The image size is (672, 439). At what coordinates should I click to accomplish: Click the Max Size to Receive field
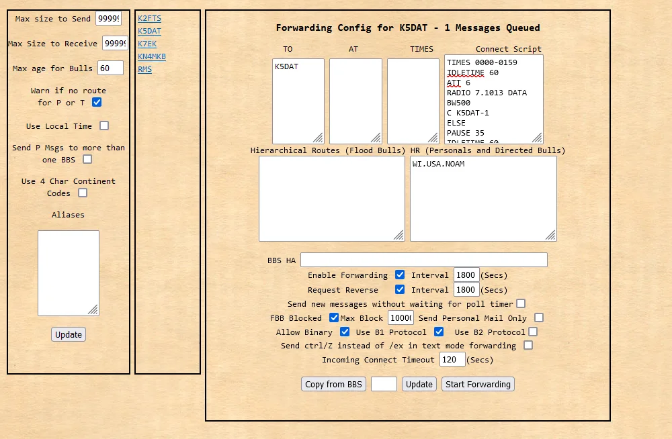116,43
